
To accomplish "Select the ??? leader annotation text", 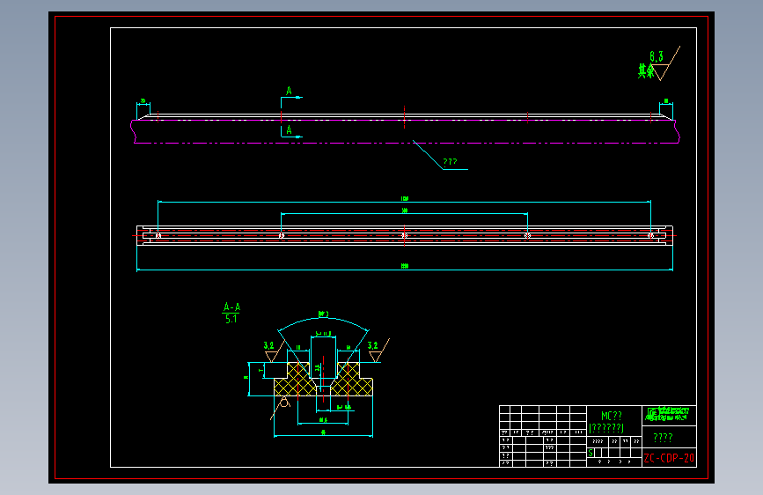I will click(450, 162).
